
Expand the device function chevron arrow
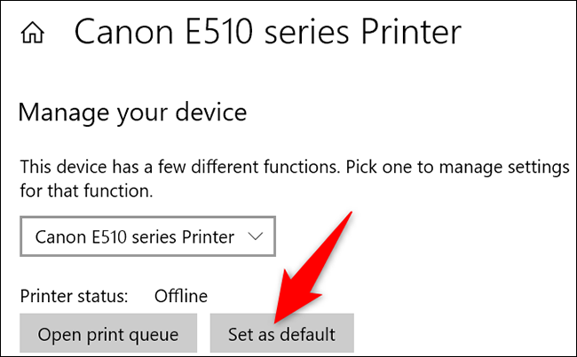point(255,237)
